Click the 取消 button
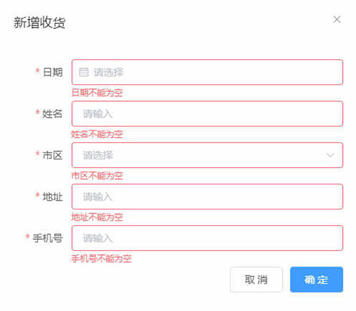 256,280
